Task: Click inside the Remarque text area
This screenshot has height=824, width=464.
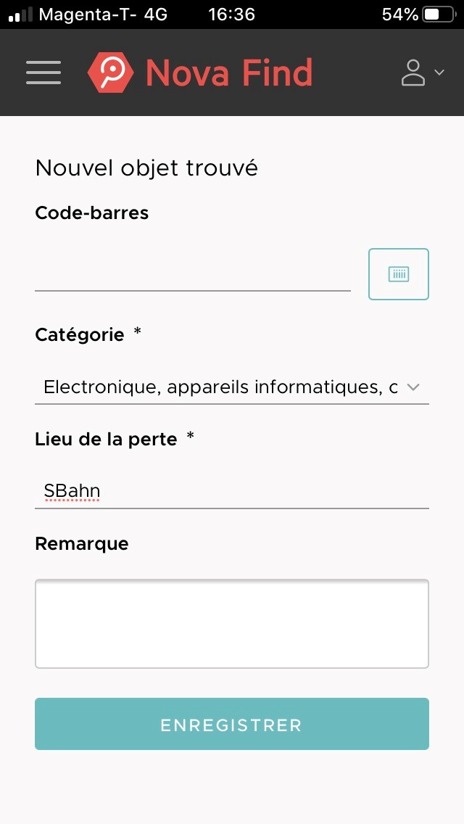Action: [x=231, y=622]
